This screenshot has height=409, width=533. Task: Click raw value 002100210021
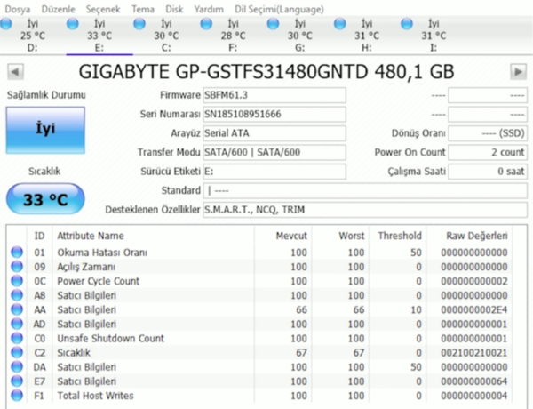tap(474, 352)
